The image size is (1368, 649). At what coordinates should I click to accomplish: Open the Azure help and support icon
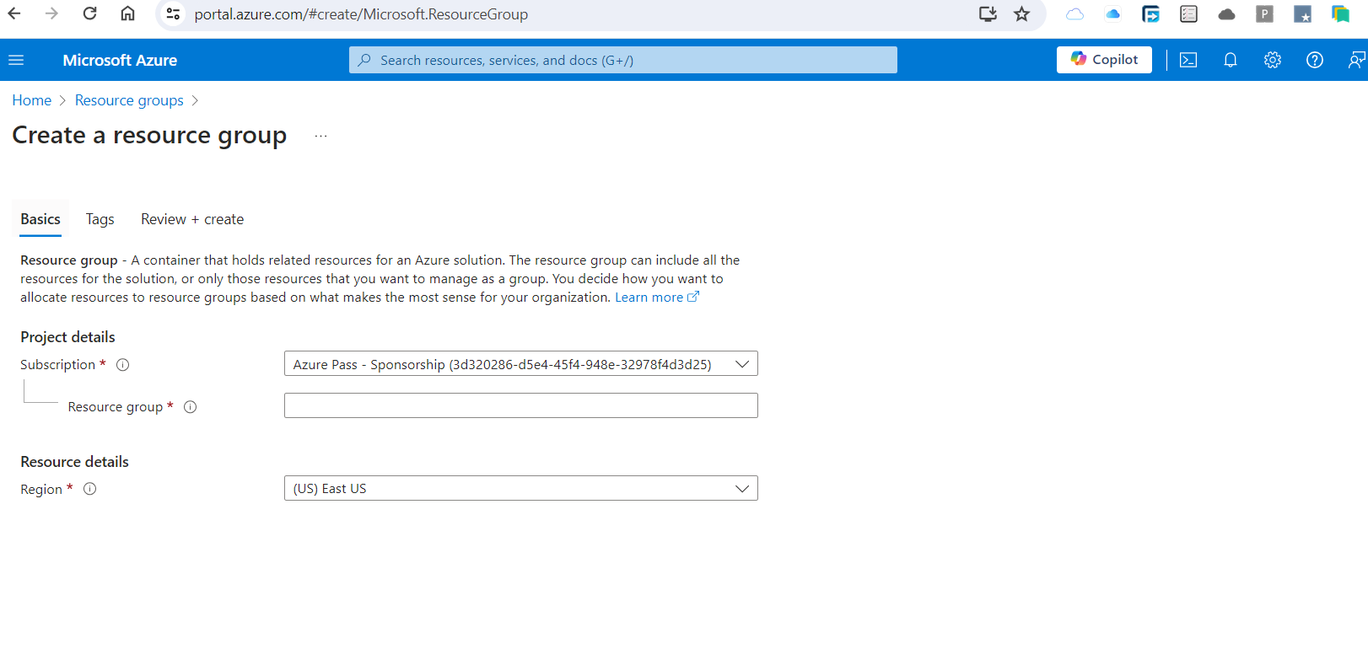[x=1315, y=60]
